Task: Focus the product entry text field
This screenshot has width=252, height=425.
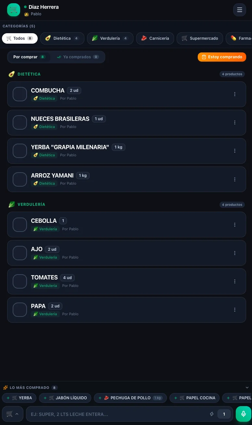Action: pyautogui.click(x=117, y=414)
